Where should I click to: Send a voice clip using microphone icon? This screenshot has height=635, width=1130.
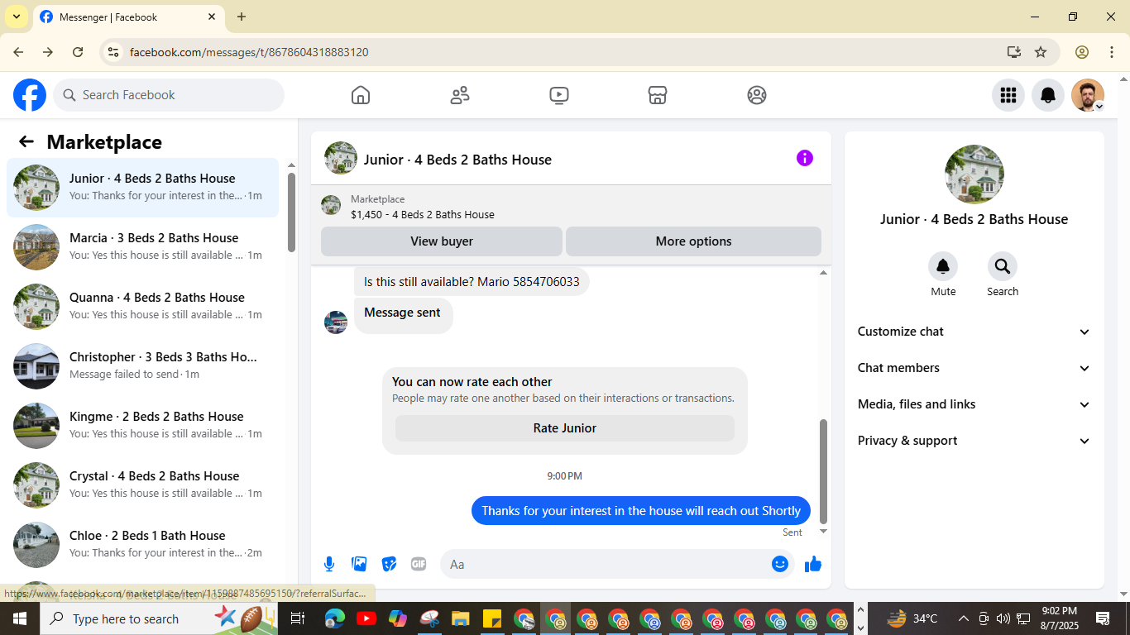click(329, 564)
